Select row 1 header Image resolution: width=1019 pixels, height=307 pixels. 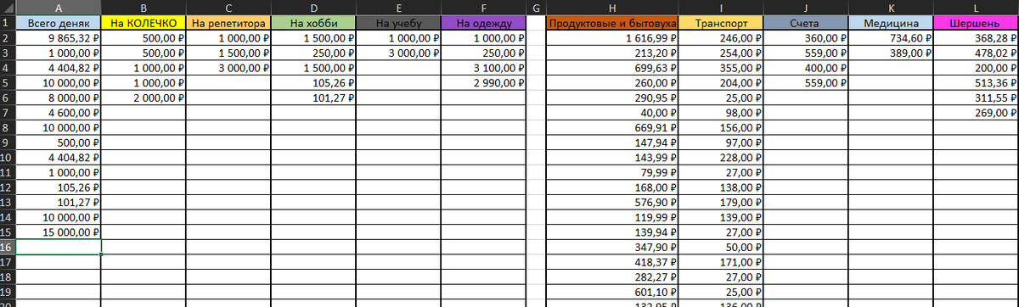point(8,24)
